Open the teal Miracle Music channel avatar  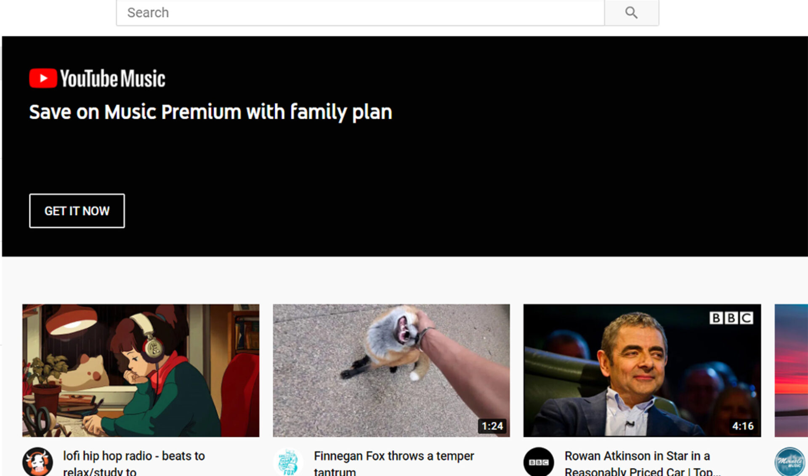pos(789,462)
